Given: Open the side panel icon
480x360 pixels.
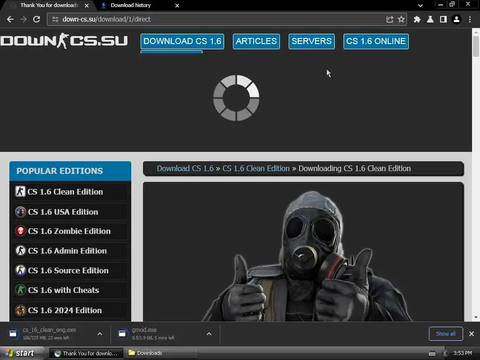Looking at the screenshot, I should point(443,19).
